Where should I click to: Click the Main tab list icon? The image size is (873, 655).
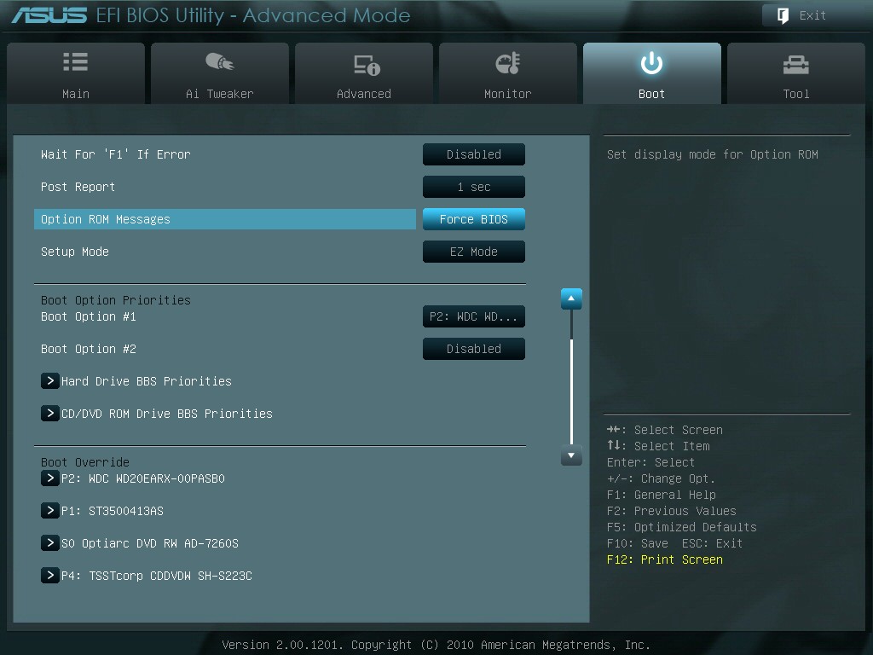click(75, 61)
